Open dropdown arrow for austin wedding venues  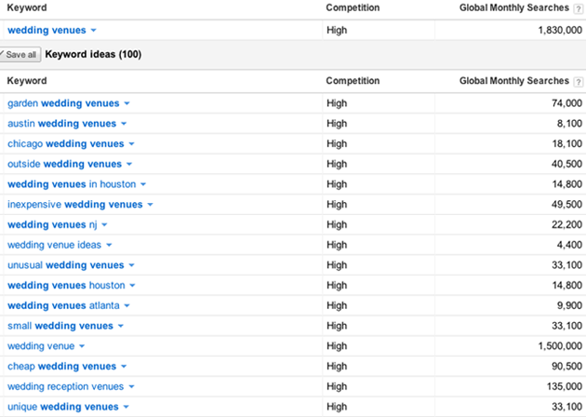[x=124, y=124]
